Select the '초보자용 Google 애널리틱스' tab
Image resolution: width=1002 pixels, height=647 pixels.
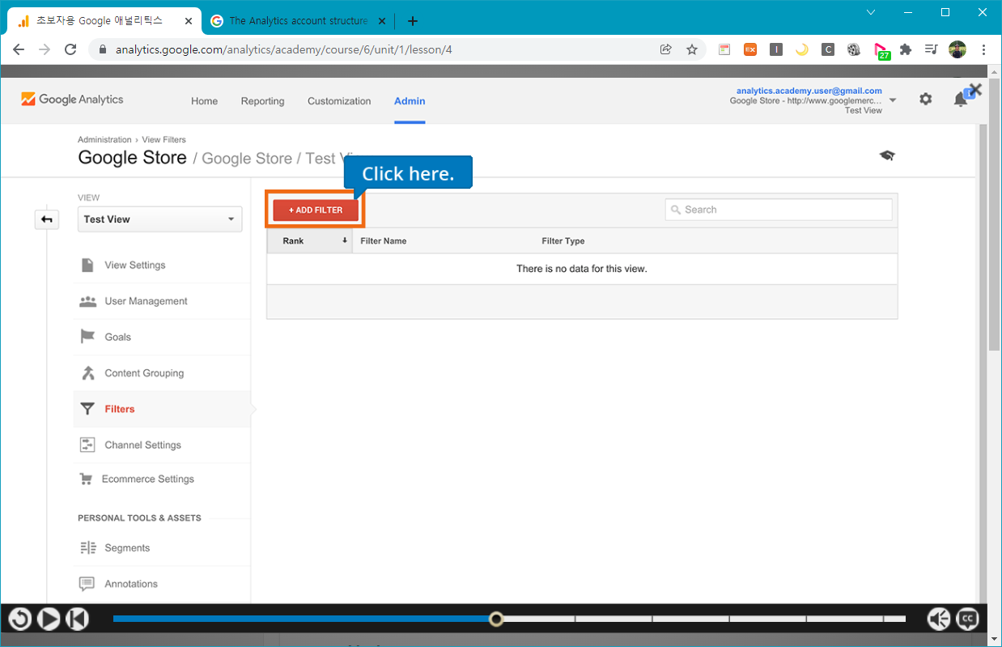click(x=104, y=21)
